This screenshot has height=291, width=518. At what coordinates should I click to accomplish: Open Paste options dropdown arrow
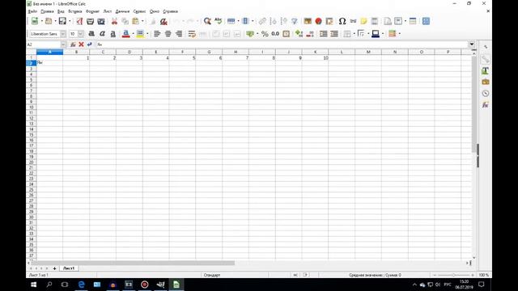(x=142, y=22)
